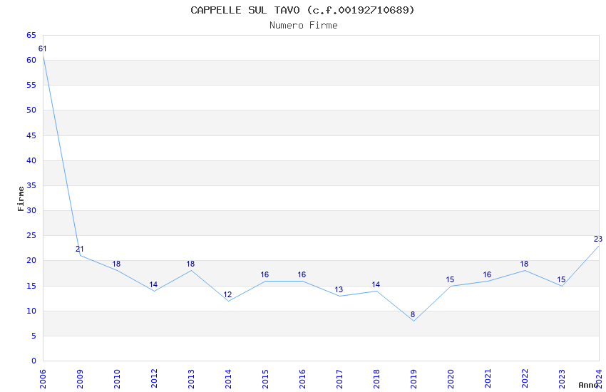Viewport: 606px width, 392px height.
Task: Click the Firme y-axis title
Action: point(21,199)
